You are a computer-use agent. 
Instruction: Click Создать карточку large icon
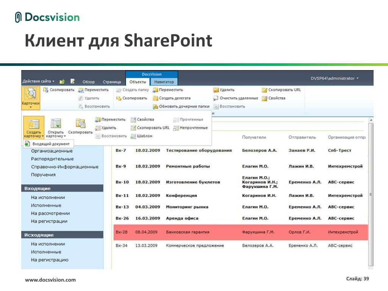[x=34, y=124]
